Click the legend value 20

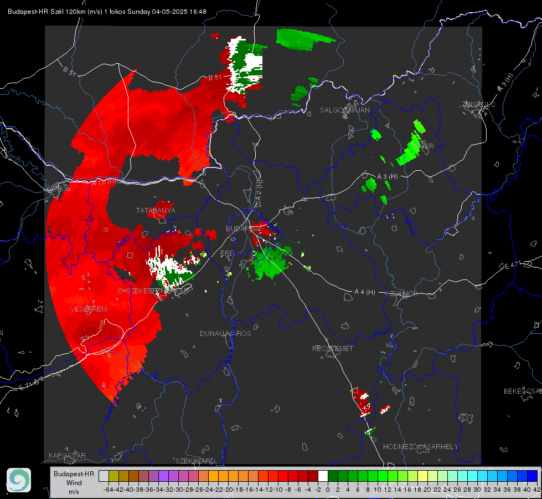point(427,490)
